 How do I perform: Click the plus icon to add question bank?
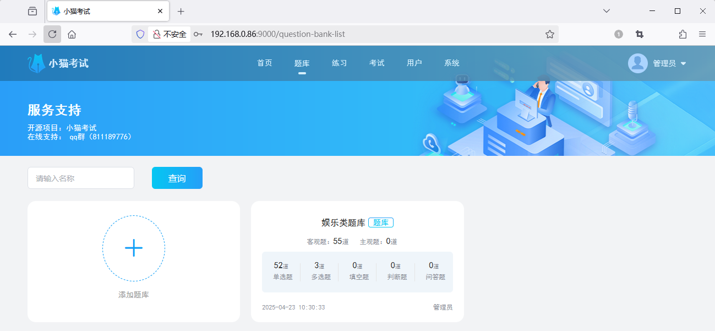click(x=133, y=248)
